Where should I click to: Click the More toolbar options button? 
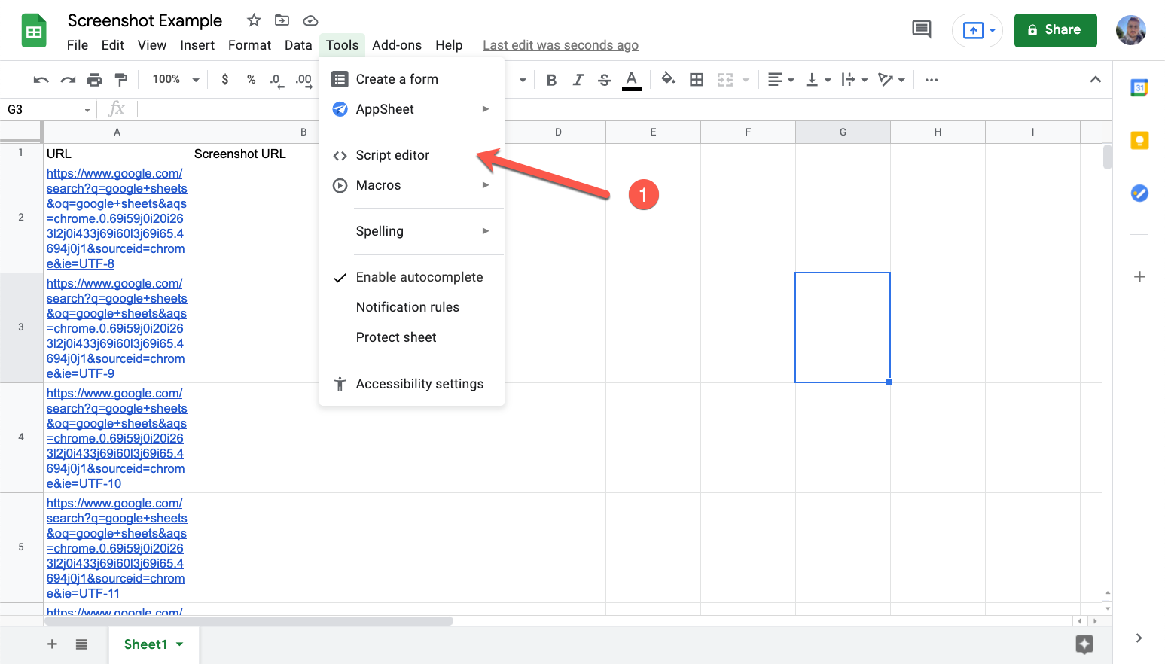click(932, 80)
